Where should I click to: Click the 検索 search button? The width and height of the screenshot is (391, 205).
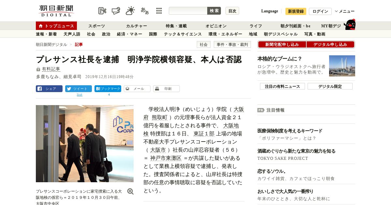coord(214,11)
